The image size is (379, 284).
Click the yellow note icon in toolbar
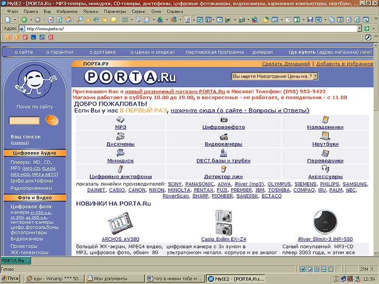[114, 20]
